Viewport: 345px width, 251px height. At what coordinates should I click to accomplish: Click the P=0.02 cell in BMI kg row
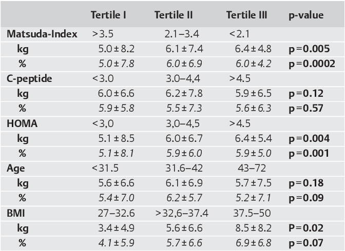(306, 228)
